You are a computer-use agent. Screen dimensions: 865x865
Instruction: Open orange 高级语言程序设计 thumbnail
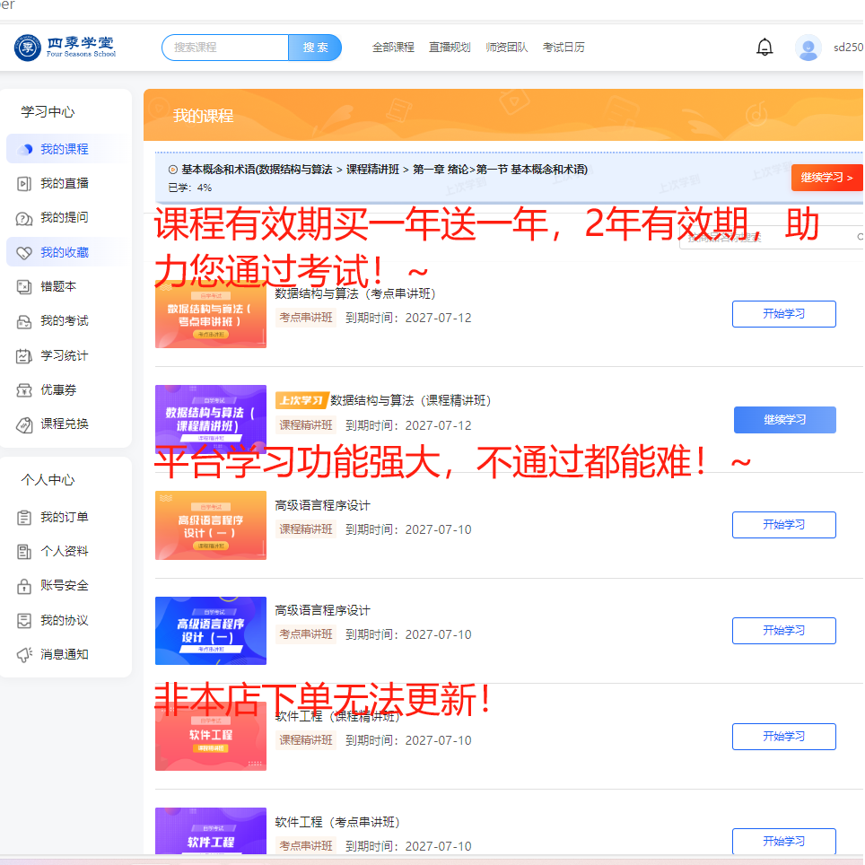click(211, 525)
